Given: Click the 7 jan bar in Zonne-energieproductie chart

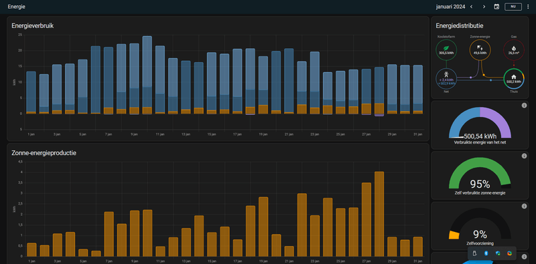Looking at the screenshot, I should click(x=109, y=234).
